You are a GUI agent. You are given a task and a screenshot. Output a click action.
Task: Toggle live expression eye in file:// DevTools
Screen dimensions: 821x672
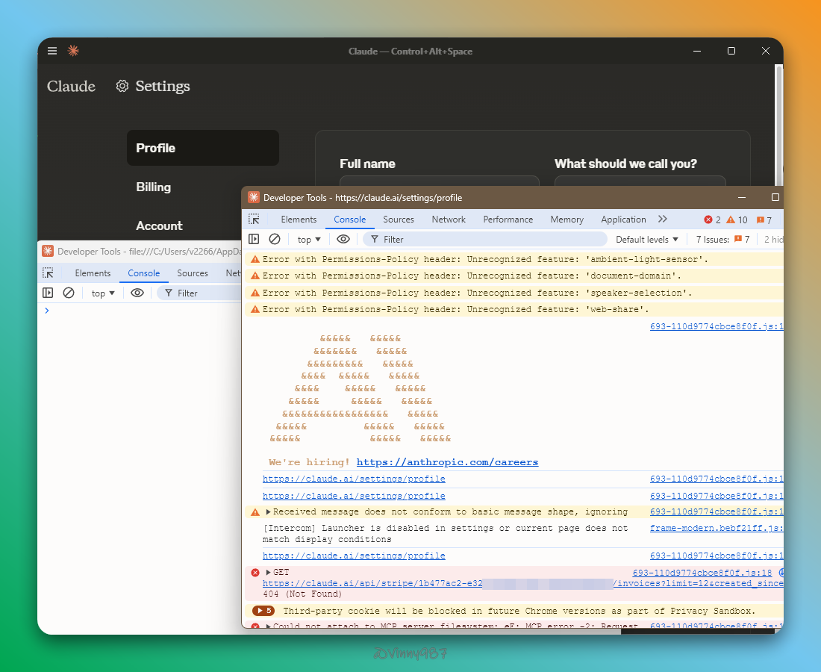pos(137,293)
